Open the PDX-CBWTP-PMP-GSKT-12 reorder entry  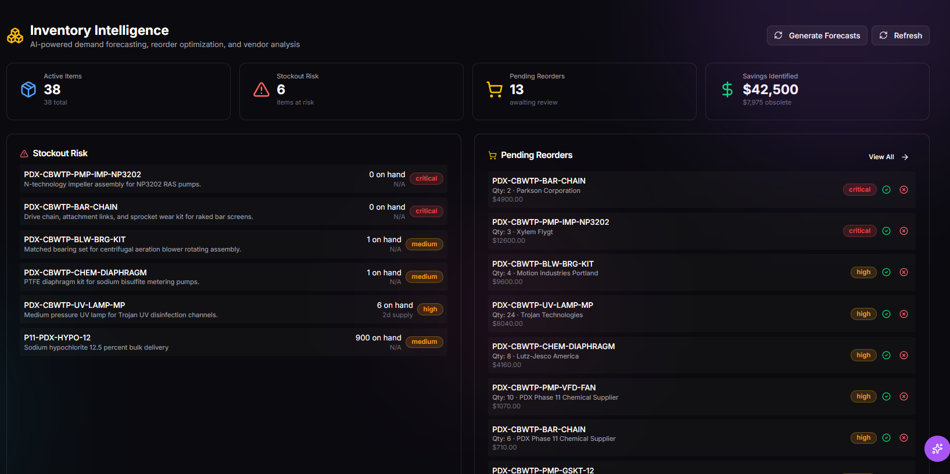click(701, 468)
